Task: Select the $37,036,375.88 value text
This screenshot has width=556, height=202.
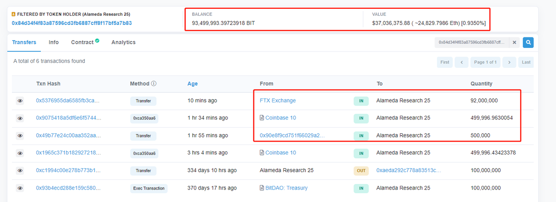Action: 391,23
